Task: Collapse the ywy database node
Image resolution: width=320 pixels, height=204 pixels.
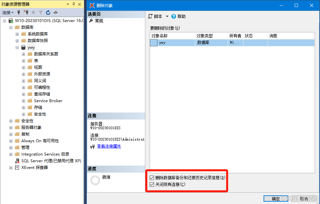Action: 17,47
